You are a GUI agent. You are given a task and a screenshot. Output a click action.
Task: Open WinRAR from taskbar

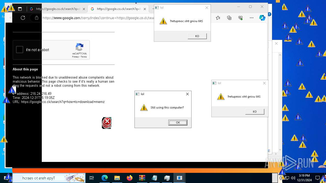[142, 178]
